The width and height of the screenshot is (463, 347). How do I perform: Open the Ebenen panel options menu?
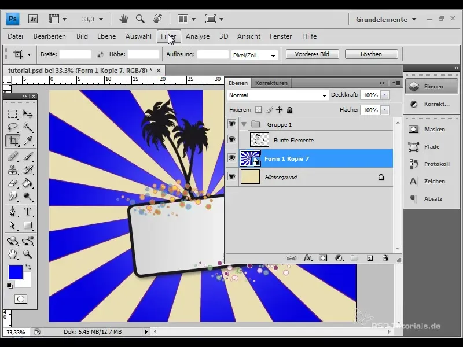[x=396, y=83]
